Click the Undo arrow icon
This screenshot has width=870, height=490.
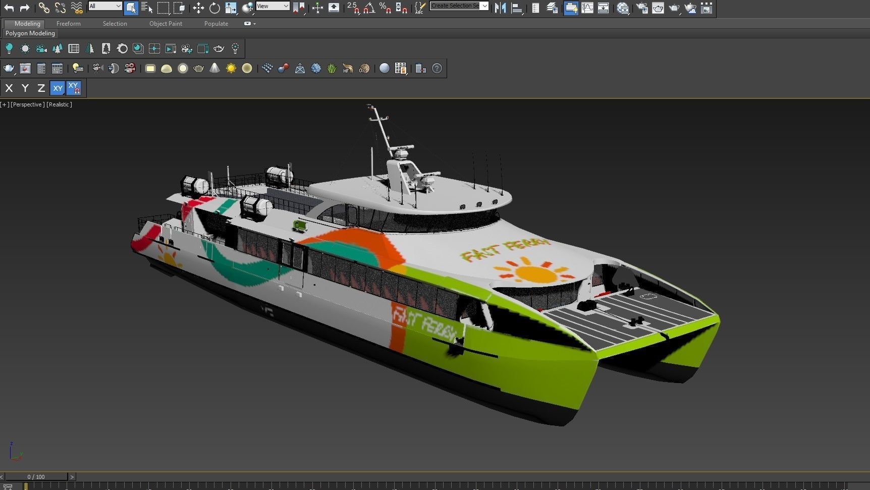(x=9, y=8)
